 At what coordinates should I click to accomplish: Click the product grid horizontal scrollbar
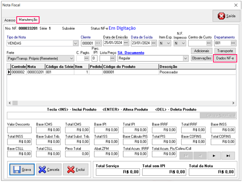(x=121, y=103)
